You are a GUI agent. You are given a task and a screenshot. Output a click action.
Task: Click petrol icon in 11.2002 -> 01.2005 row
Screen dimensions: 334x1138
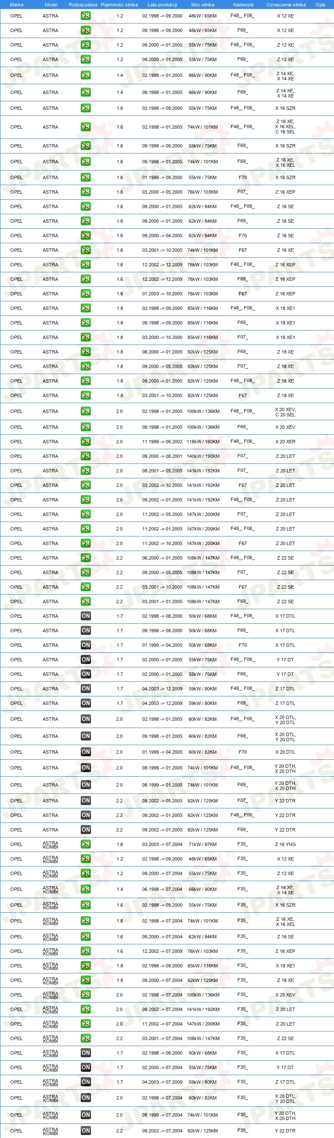pos(85,529)
